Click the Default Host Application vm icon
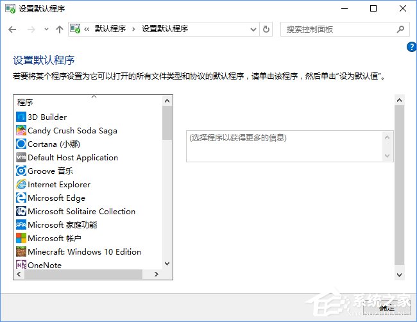Image resolution: width=417 pixels, height=322 pixels. tap(21, 157)
